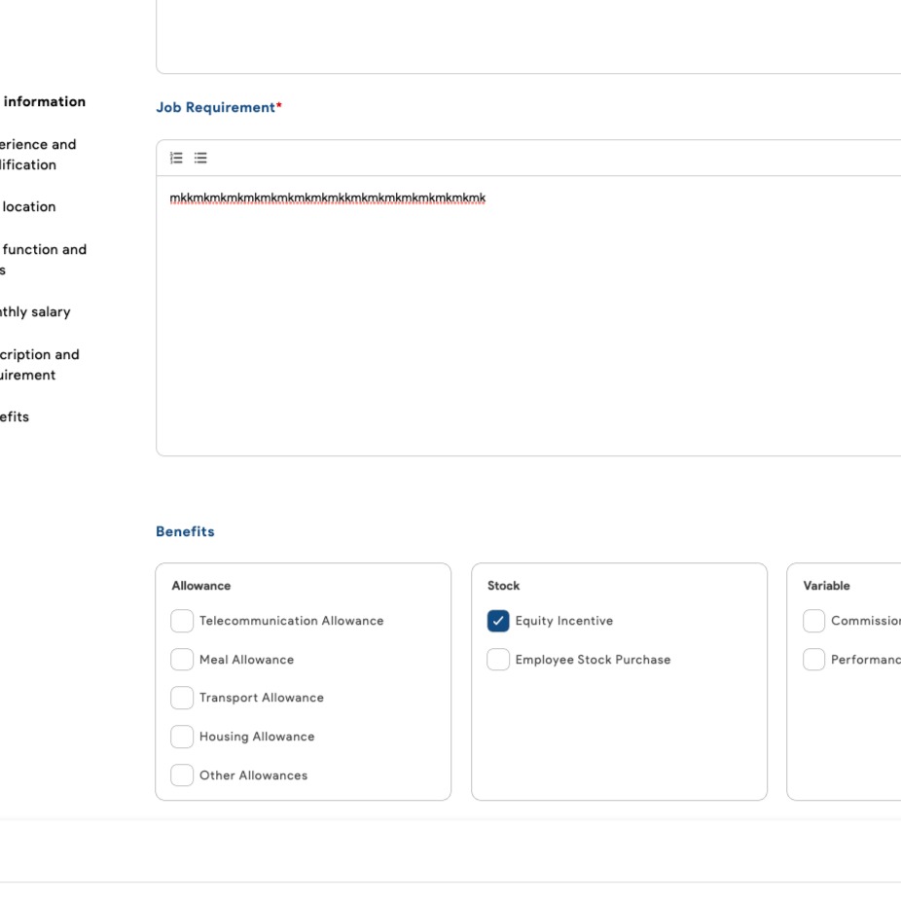Check Other Allowances
Viewport: 901px width, 901px height.
182,775
